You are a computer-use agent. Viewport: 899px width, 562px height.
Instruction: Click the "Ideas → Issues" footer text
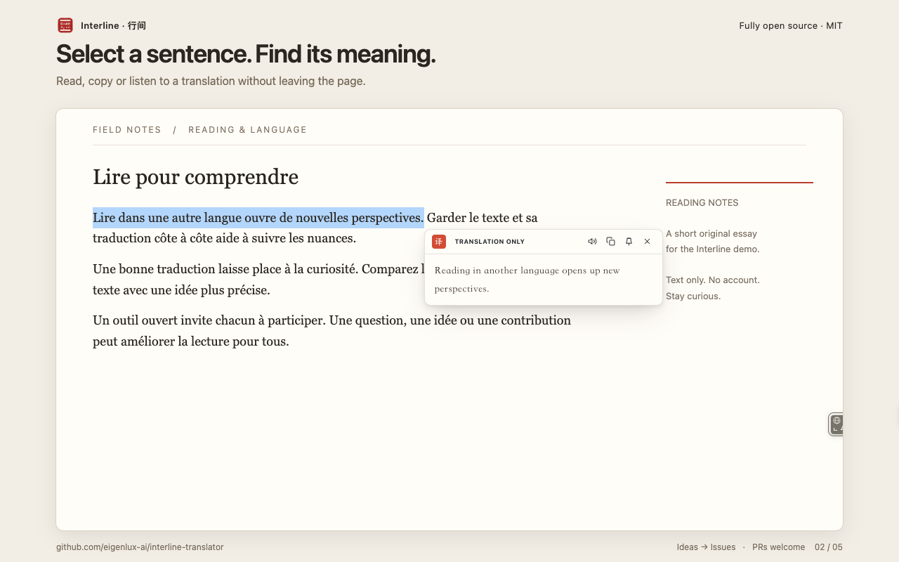(x=706, y=547)
